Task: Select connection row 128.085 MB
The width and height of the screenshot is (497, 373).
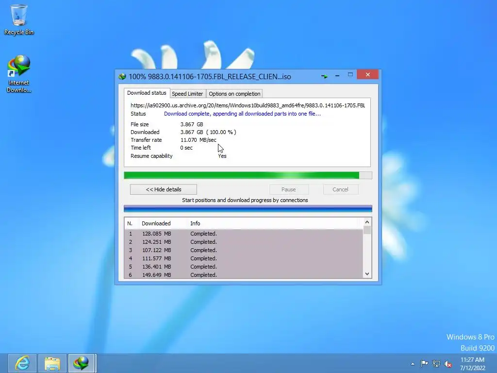Action: (x=244, y=234)
